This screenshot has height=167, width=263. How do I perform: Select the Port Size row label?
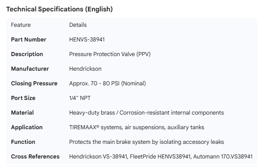point(23,98)
